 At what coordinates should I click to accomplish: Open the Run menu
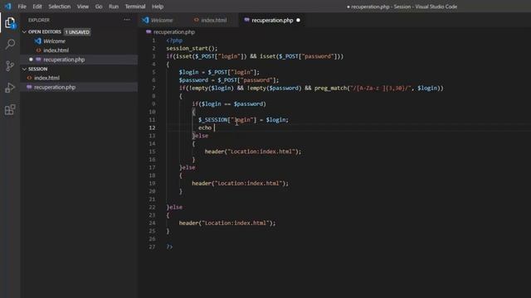tap(114, 7)
